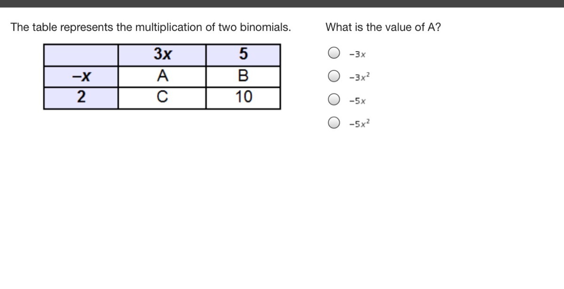The height and width of the screenshot is (289, 564).
Task: Click table cell labeled C
Action: click(162, 98)
